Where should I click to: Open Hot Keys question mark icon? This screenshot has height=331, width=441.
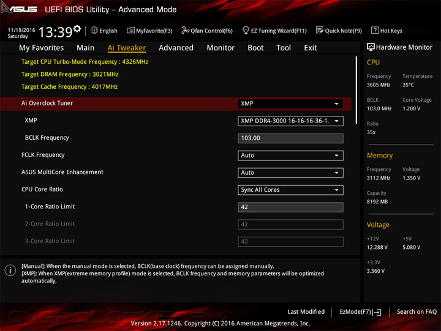[375, 30]
